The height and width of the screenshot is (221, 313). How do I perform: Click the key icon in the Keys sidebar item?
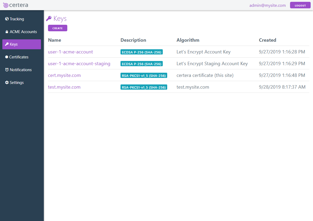coord(7,44)
